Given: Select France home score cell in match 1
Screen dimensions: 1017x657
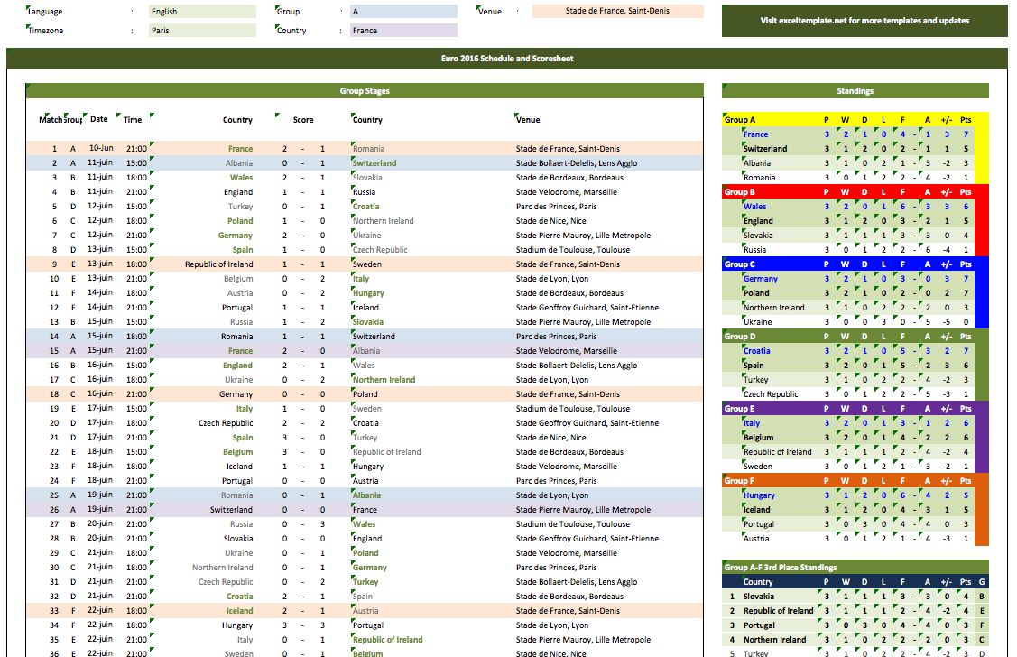Looking at the screenshot, I should click(284, 149).
